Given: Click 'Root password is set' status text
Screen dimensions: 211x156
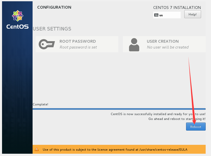Looking at the screenshot, I should pos(78,47).
